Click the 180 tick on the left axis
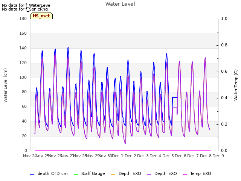 click(x=23, y=18)
